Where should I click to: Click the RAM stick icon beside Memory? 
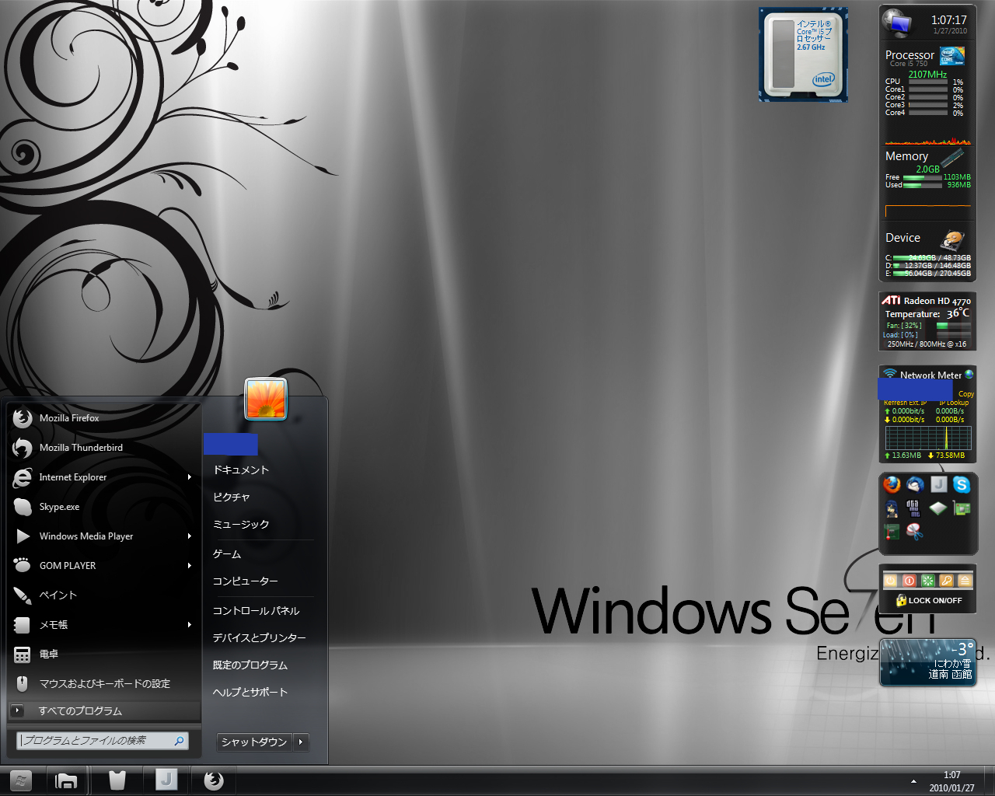(x=952, y=158)
